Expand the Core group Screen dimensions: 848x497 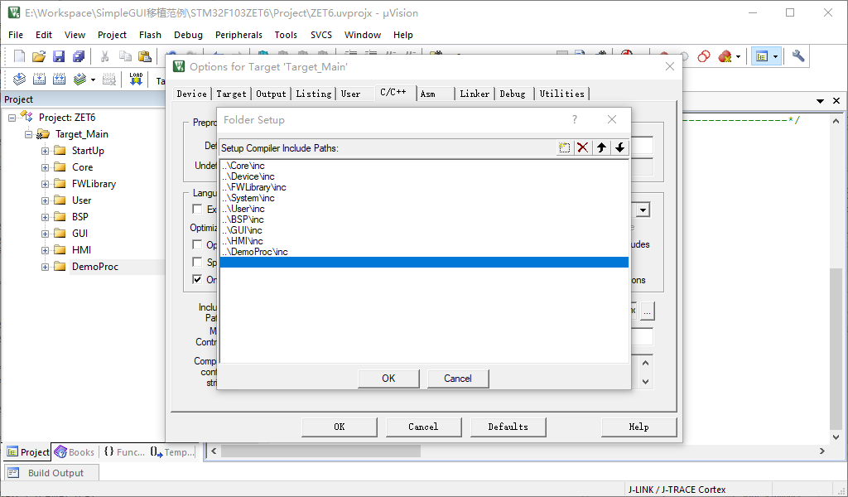point(46,167)
